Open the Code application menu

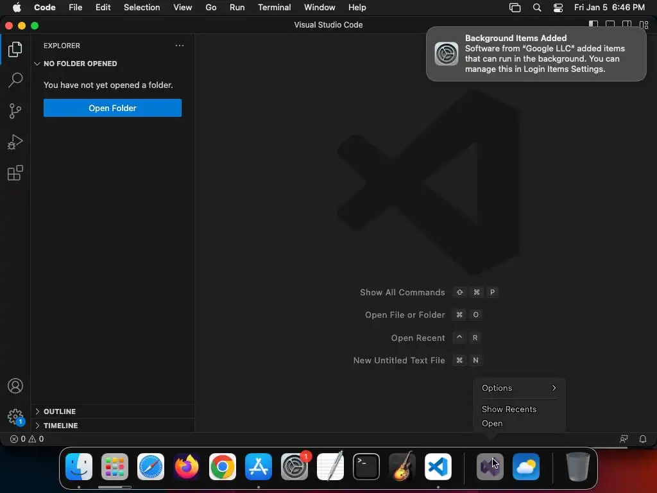(44, 8)
